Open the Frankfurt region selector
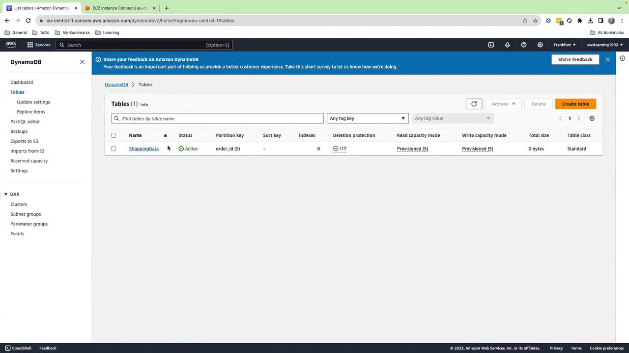 click(x=565, y=45)
